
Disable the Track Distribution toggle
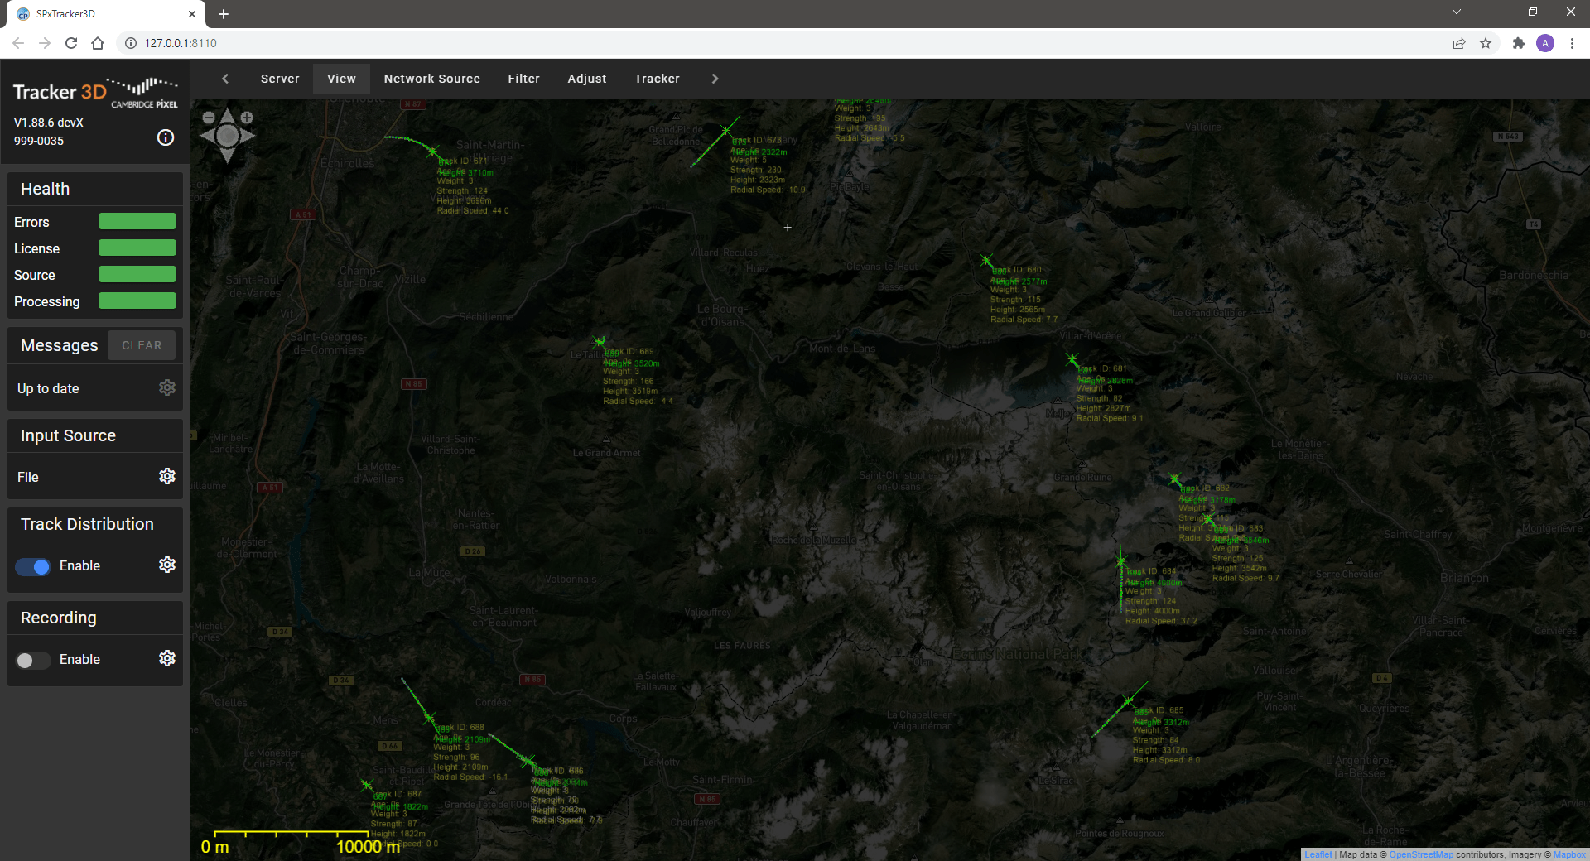click(33, 566)
